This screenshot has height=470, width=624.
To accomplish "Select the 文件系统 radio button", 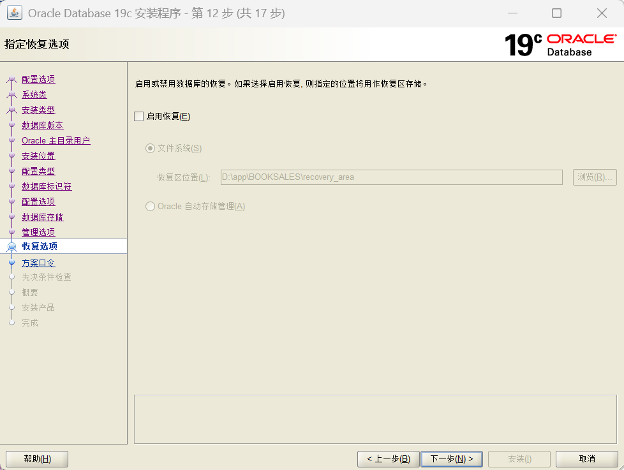I will pyautogui.click(x=150, y=149).
